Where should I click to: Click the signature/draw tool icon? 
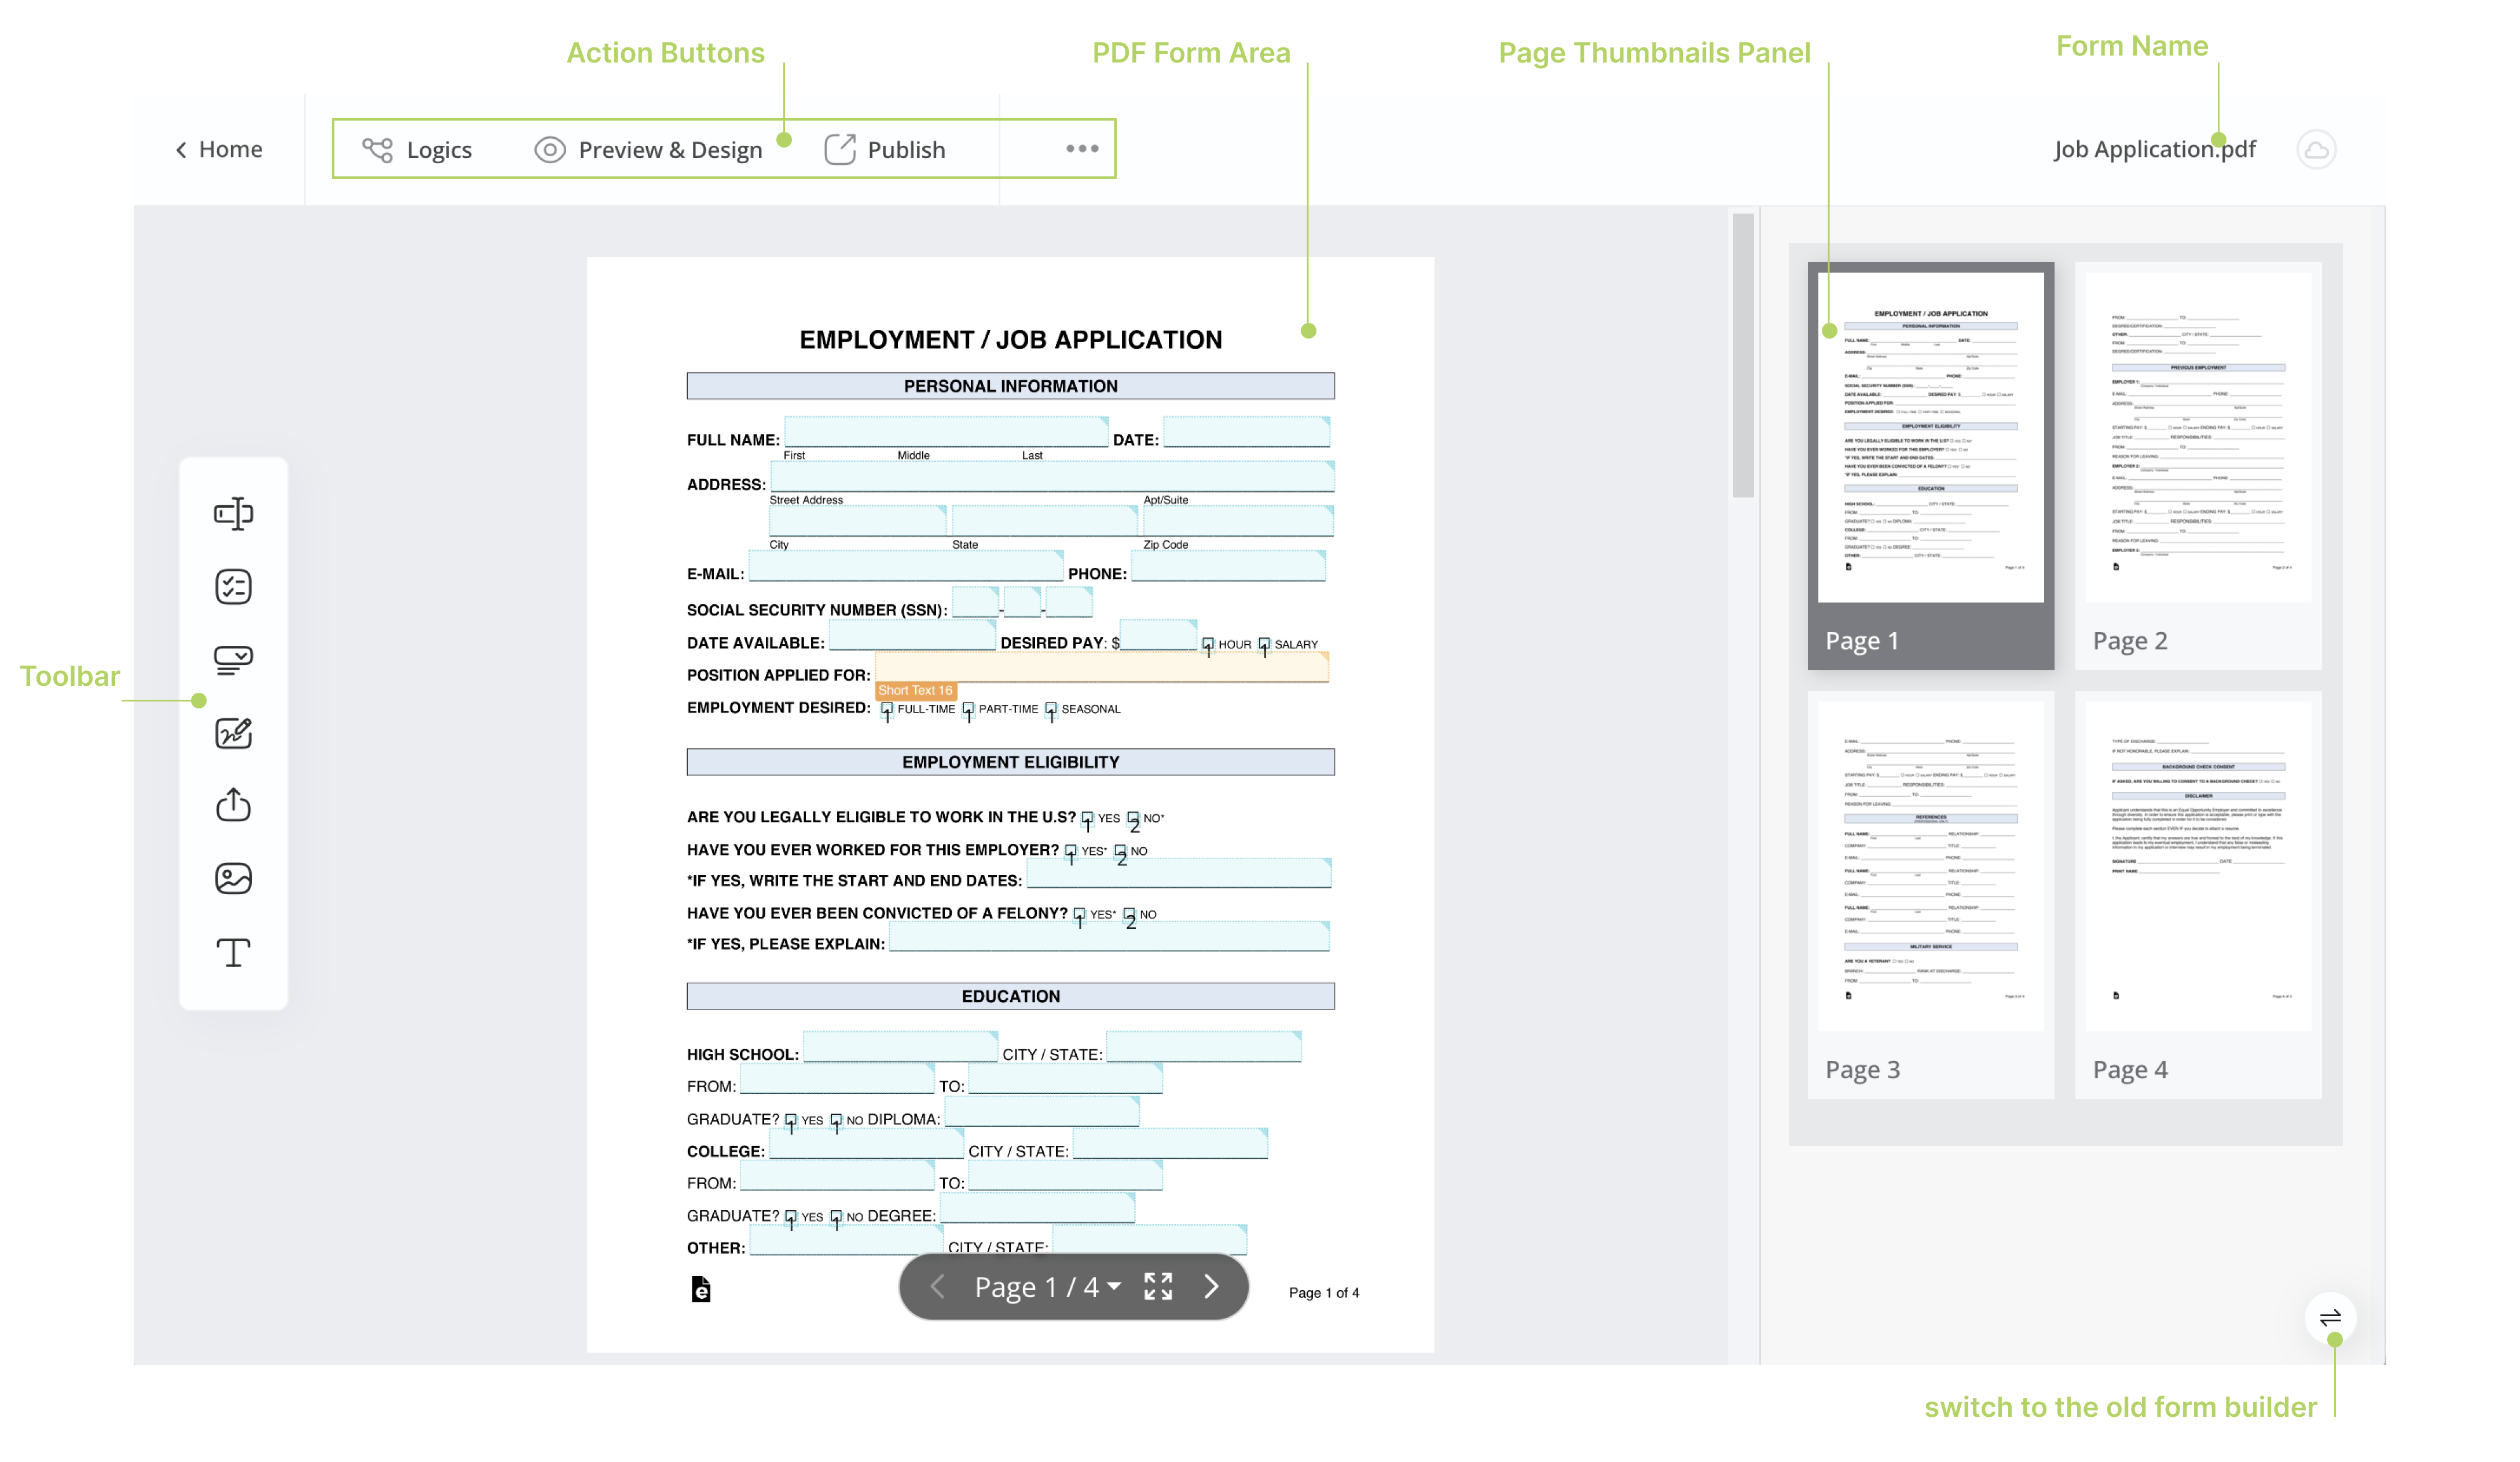(x=233, y=731)
